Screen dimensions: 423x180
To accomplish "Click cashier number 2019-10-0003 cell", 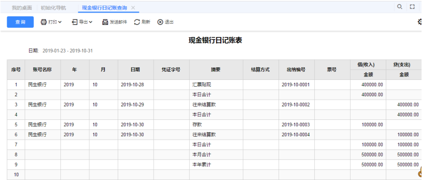I will tap(296, 125).
